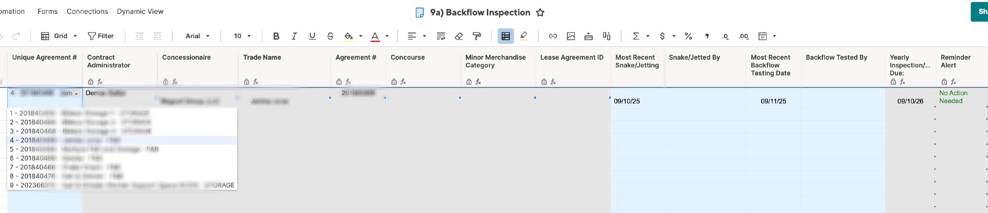Click the insert image icon

click(x=571, y=36)
